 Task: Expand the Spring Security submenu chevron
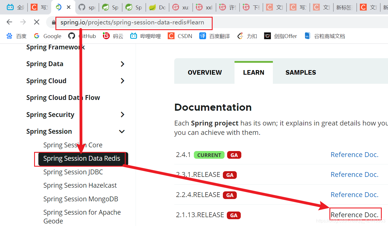123,115
